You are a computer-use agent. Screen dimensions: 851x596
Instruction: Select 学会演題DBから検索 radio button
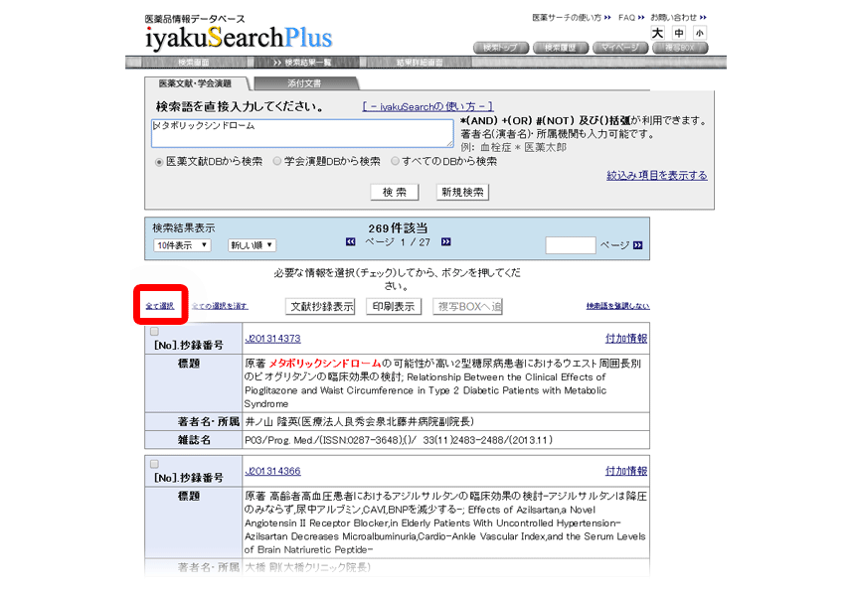[277, 161]
